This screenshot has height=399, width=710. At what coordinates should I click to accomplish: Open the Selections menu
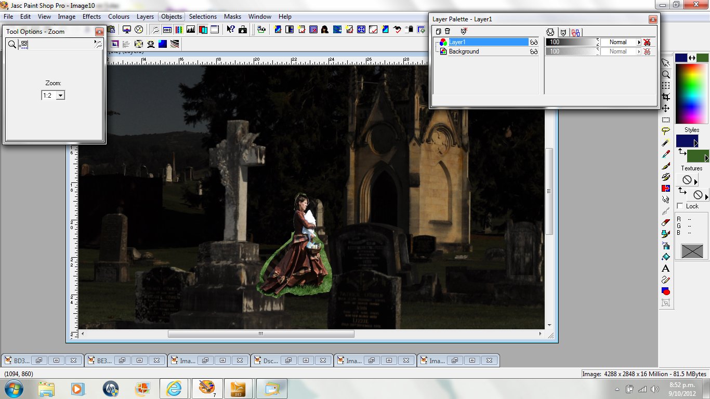(x=203, y=16)
